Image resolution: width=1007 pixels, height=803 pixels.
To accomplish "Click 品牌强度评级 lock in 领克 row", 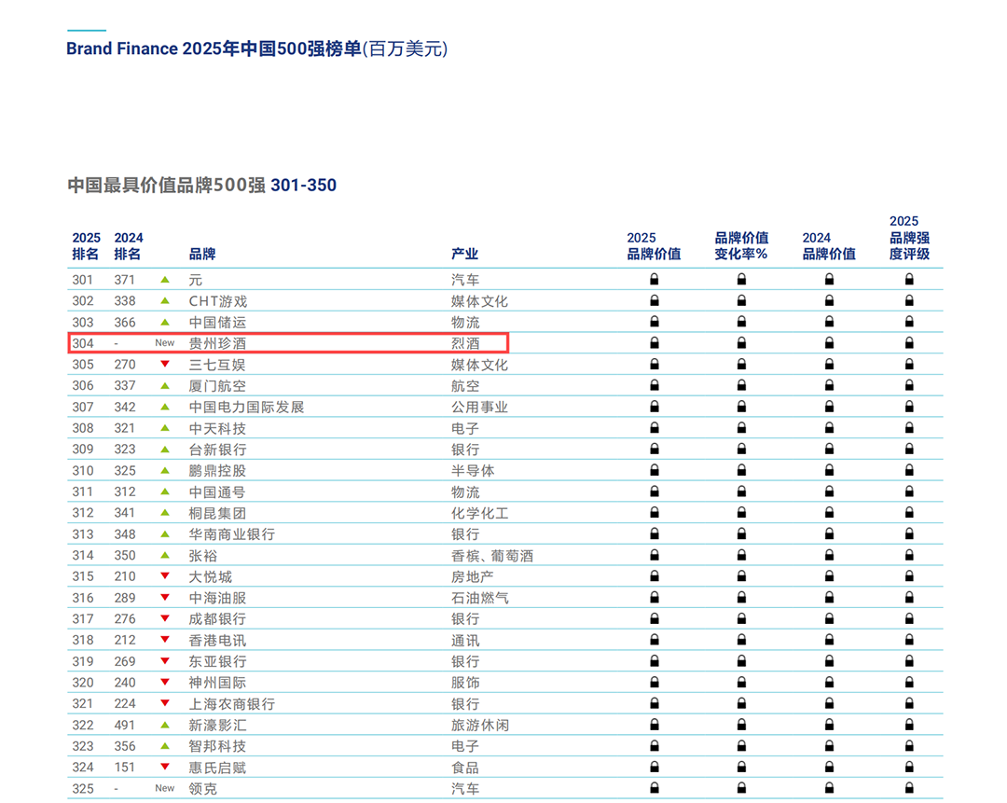I will pyautogui.click(x=909, y=787).
